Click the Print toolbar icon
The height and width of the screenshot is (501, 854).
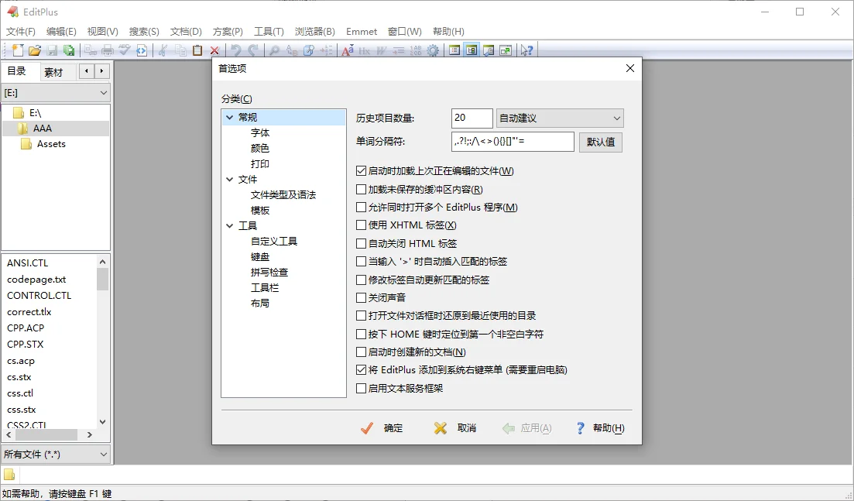click(x=108, y=50)
